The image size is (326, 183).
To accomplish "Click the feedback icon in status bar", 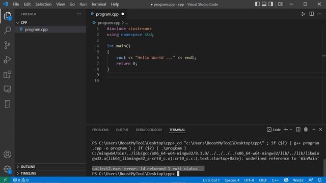I will click(x=311, y=180).
